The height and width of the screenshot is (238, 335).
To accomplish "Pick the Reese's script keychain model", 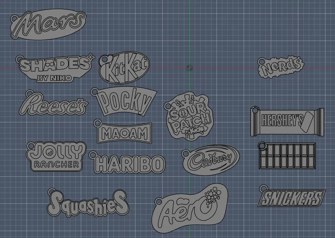I will point(54,103).
